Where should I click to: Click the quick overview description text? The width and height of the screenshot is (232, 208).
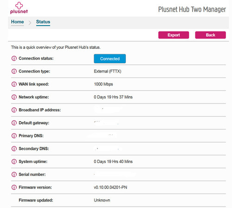pyautogui.click(x=56, y=47)
